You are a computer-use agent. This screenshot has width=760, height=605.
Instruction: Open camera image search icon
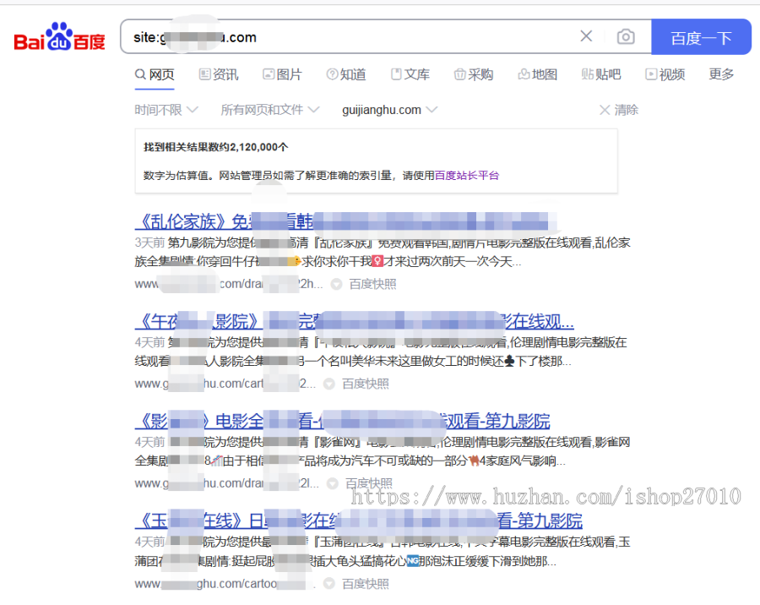pyautogui.click(x=626, y=36)
